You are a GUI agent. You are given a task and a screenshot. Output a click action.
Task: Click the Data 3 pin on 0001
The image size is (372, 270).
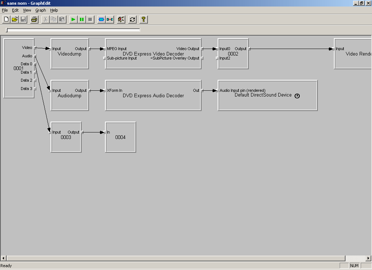click(35, 89)
